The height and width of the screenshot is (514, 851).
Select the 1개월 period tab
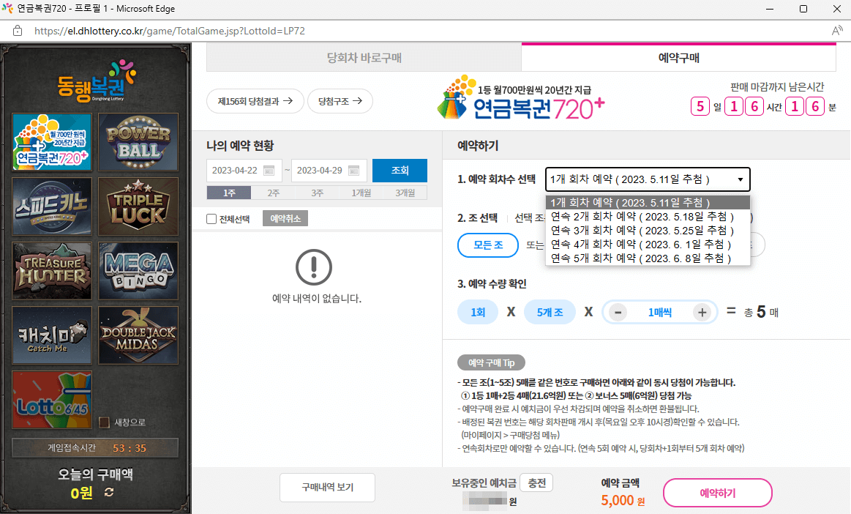(x=361, y=193)
